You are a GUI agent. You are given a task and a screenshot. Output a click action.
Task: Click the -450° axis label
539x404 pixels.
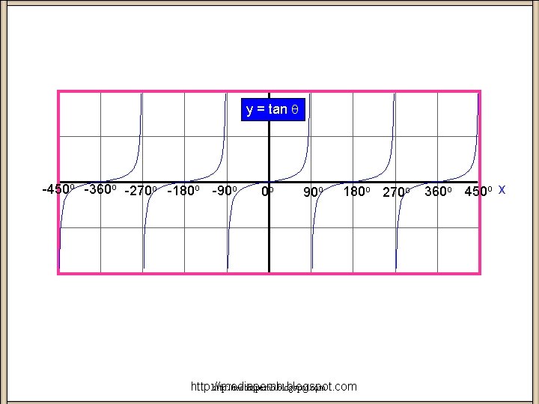(58, 189)
